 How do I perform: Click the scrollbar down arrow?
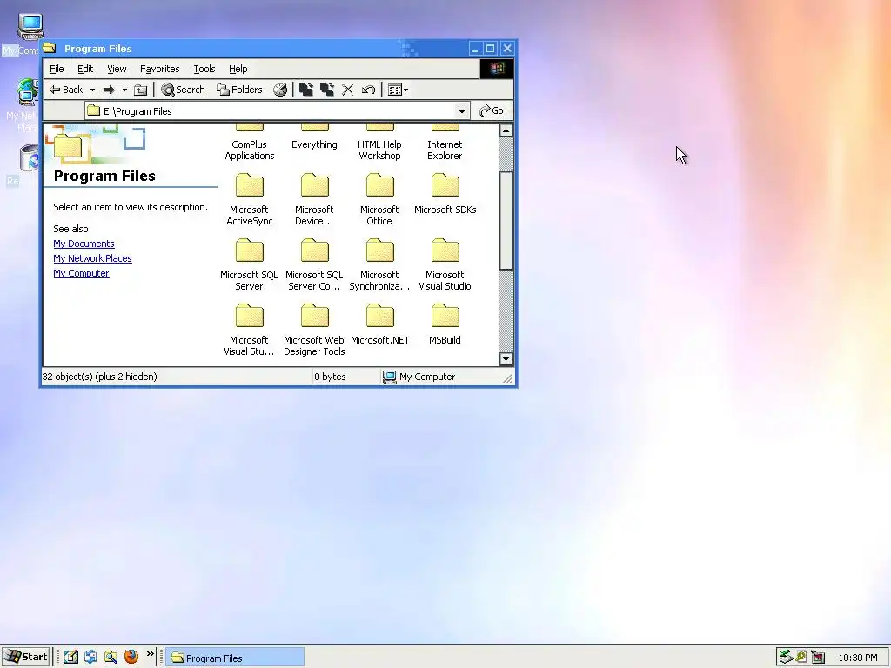(x=506, y=359)
